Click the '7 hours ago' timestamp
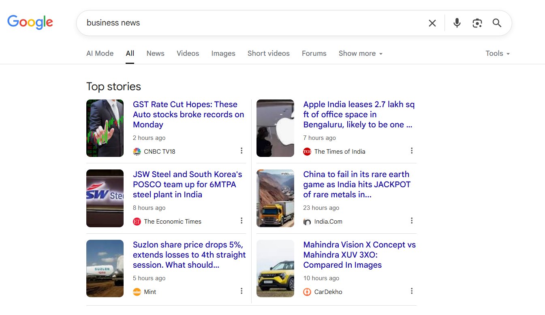 tap(319, 138)
